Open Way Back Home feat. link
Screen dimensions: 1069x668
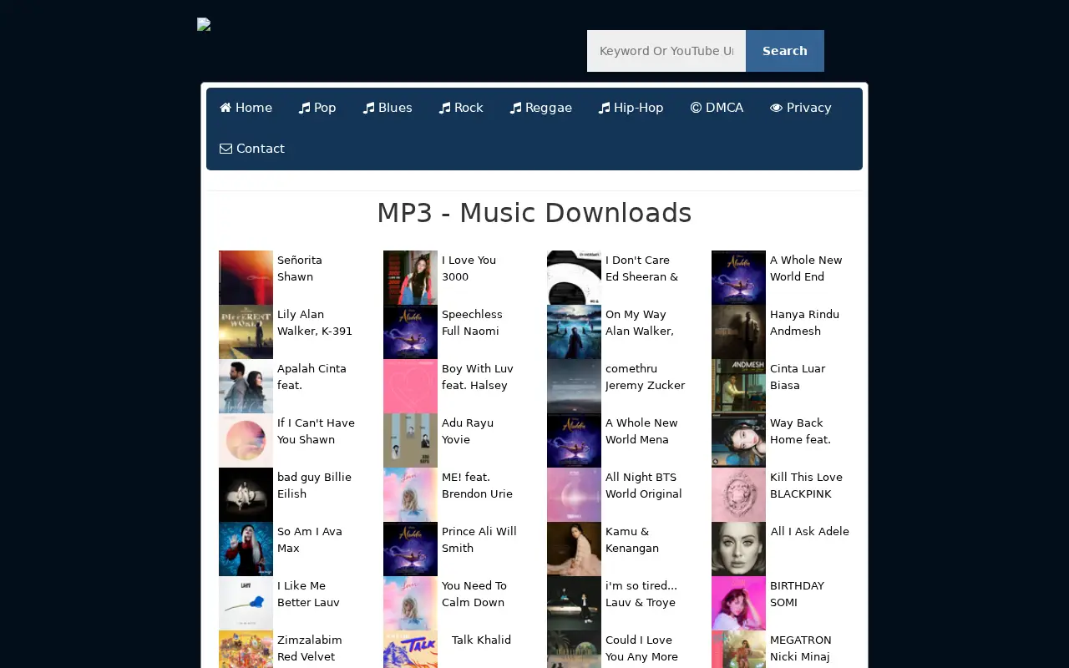click(800, 431)
